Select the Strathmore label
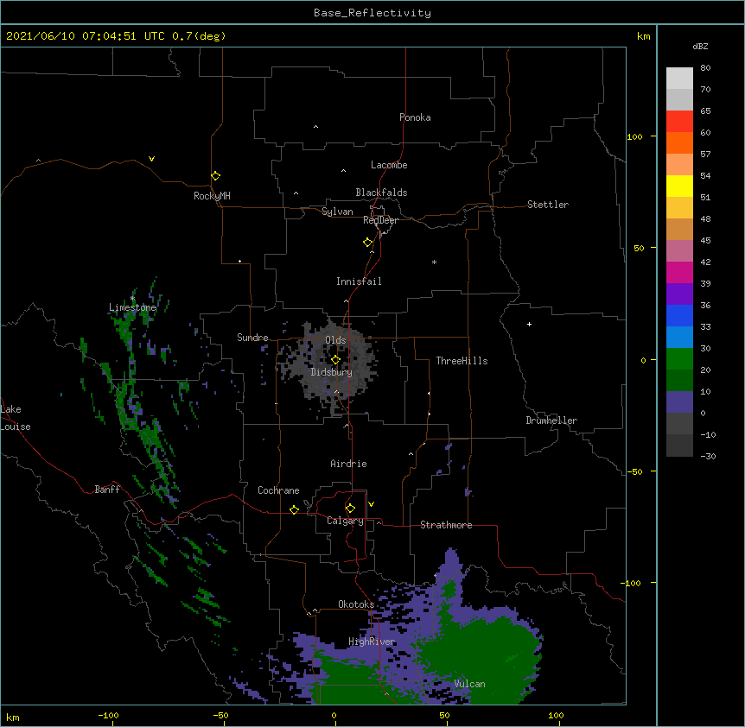This screenshot has height=727, width=745. point(446,525)
